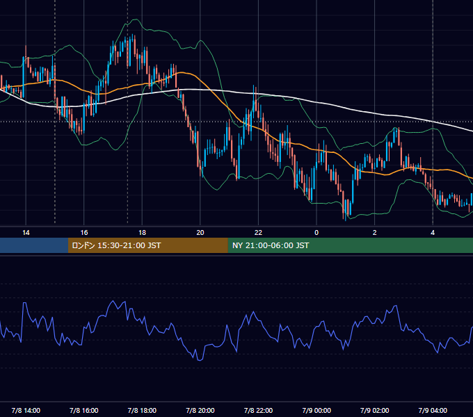
Task: Click the 20 hour label on price chart axis
Action: [x=200, y=233]
